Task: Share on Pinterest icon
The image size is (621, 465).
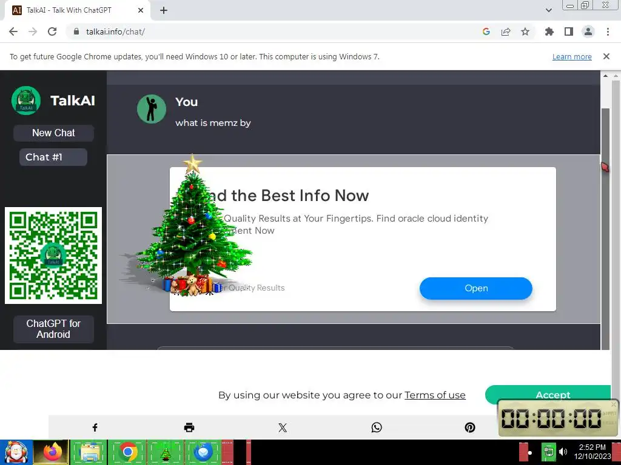Action: tap(470, 427)
